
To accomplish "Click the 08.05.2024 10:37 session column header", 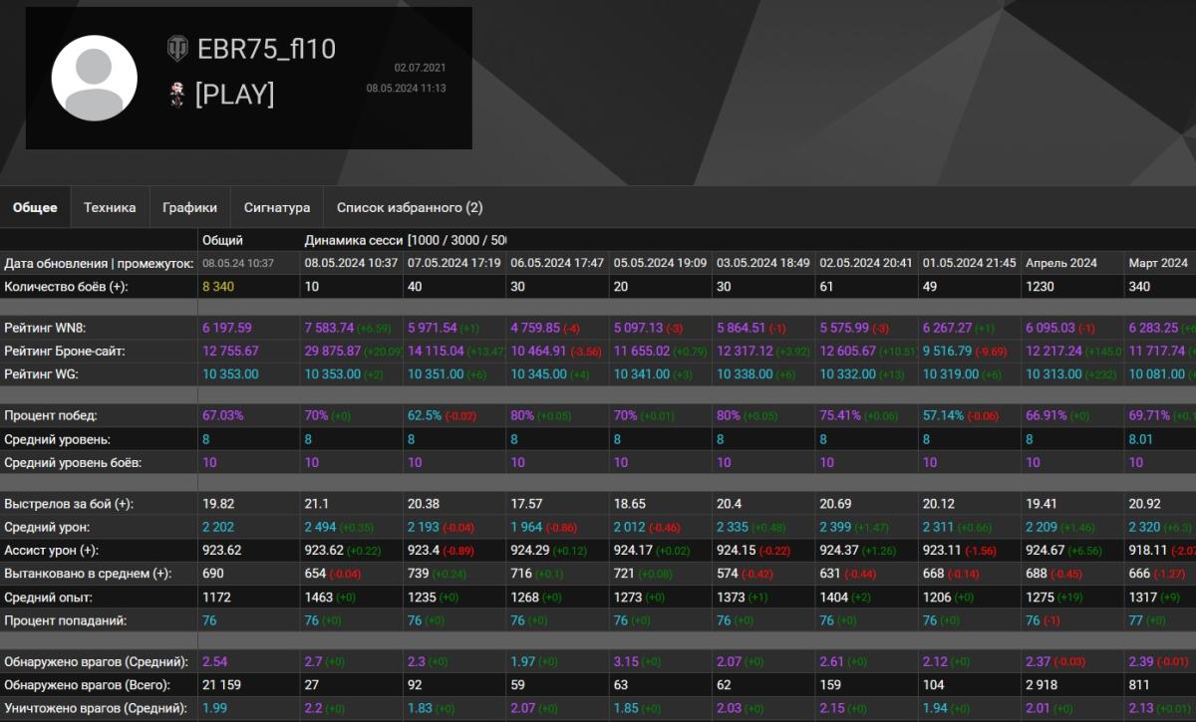I will click(x=351, y=263).
